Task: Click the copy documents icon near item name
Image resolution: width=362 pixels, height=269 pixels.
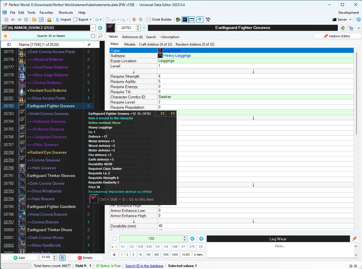Action: (351, 28)
